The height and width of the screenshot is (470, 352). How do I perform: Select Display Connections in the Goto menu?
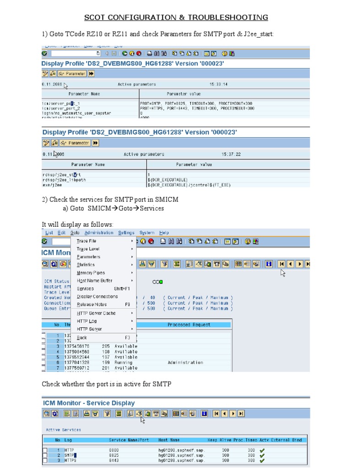click(97, 297)
